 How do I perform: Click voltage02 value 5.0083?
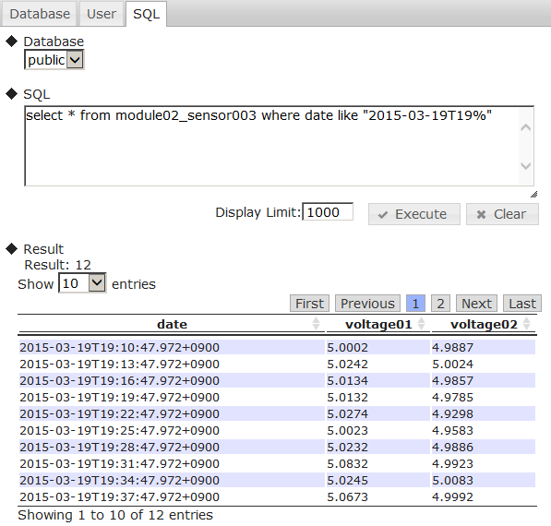452,481
